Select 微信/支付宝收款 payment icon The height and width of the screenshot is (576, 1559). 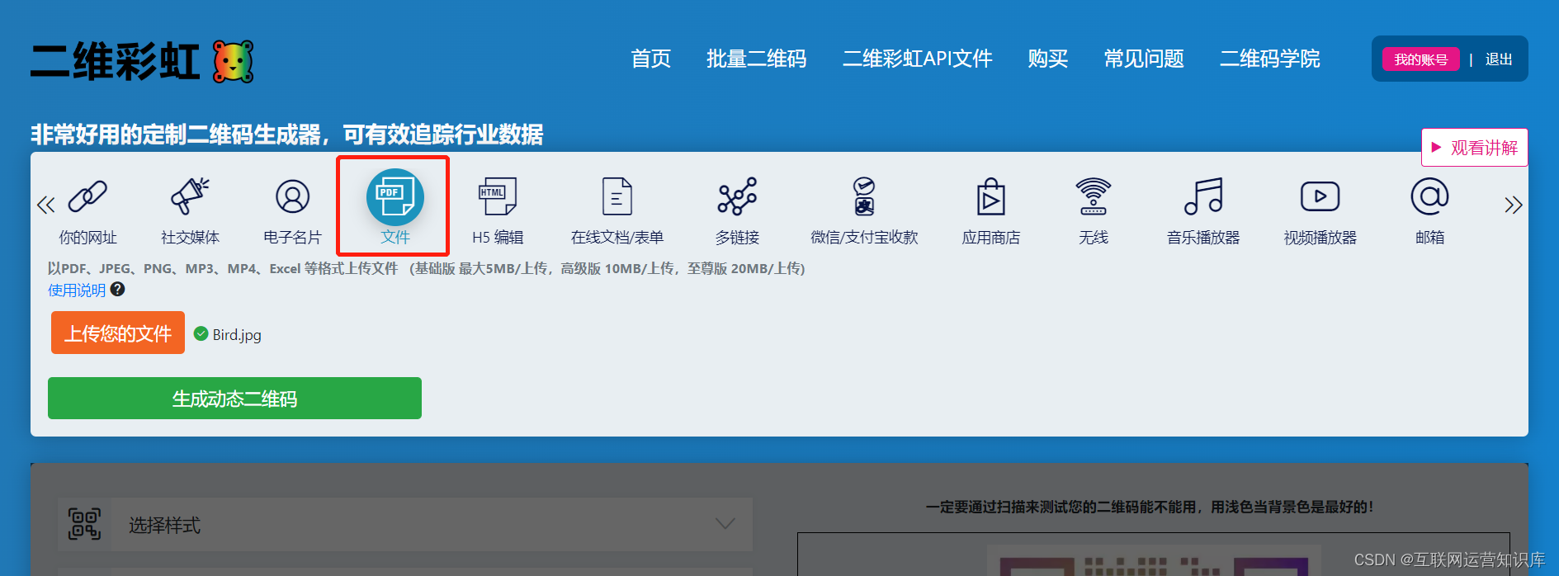coord(864,197)
